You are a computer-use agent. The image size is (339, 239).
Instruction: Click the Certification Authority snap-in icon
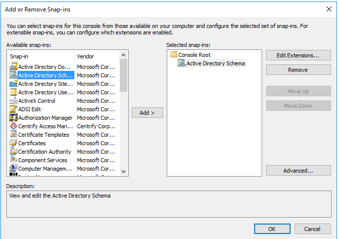tap(13, 152)
